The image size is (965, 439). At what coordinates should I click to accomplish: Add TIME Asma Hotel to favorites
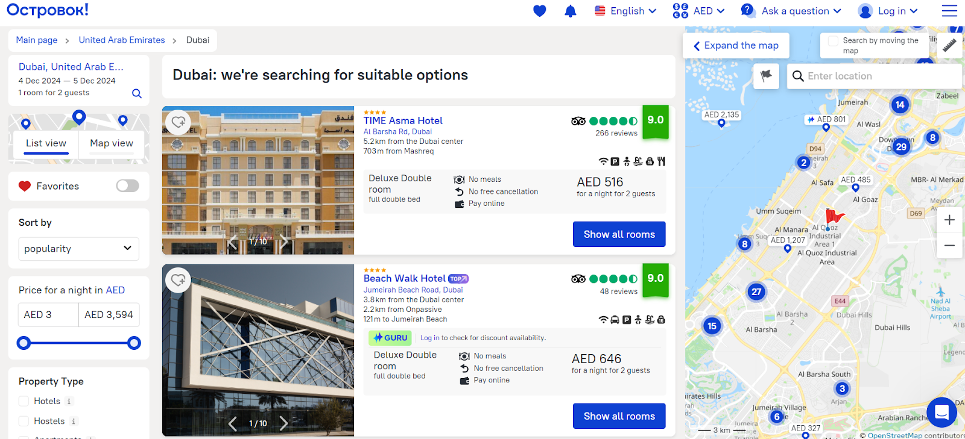click(178, 122)
